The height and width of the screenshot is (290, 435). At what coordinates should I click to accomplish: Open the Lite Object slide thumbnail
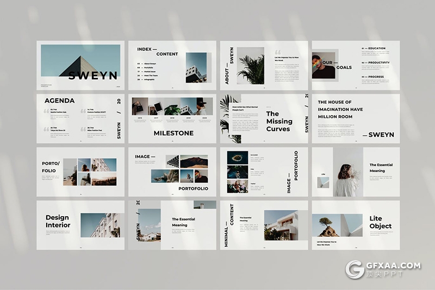(356, 225)
